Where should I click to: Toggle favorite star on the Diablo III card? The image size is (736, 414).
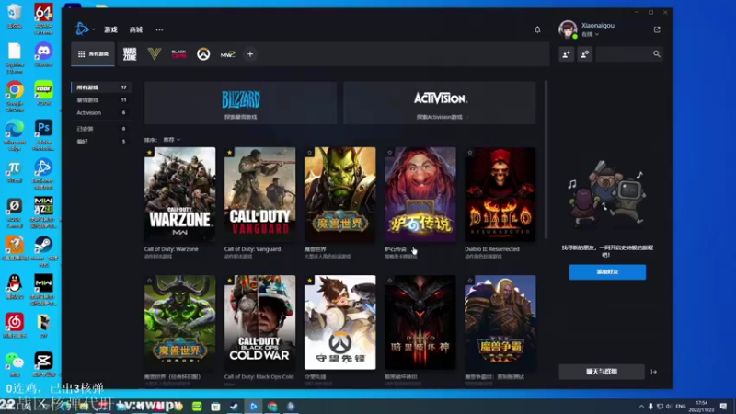coord(389,281)
